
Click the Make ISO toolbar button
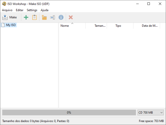tap(10, 17)
